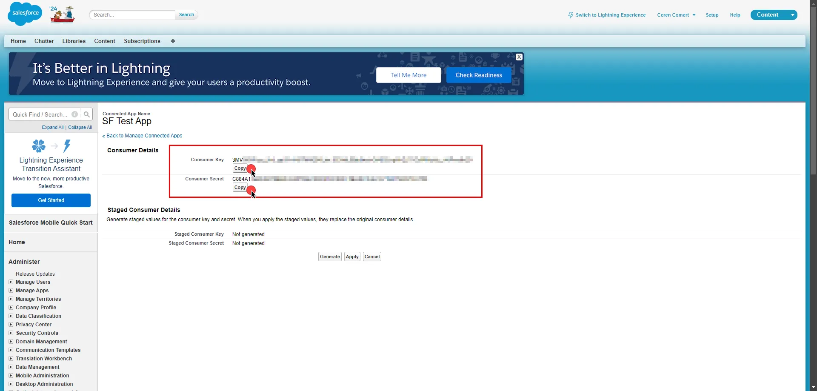Expand the Data Classification tree node
817x391 pixels.
11,316
